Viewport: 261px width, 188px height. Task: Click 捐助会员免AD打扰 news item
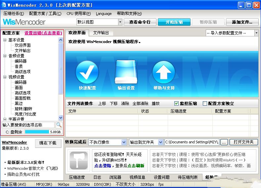[x=23, y=174]
